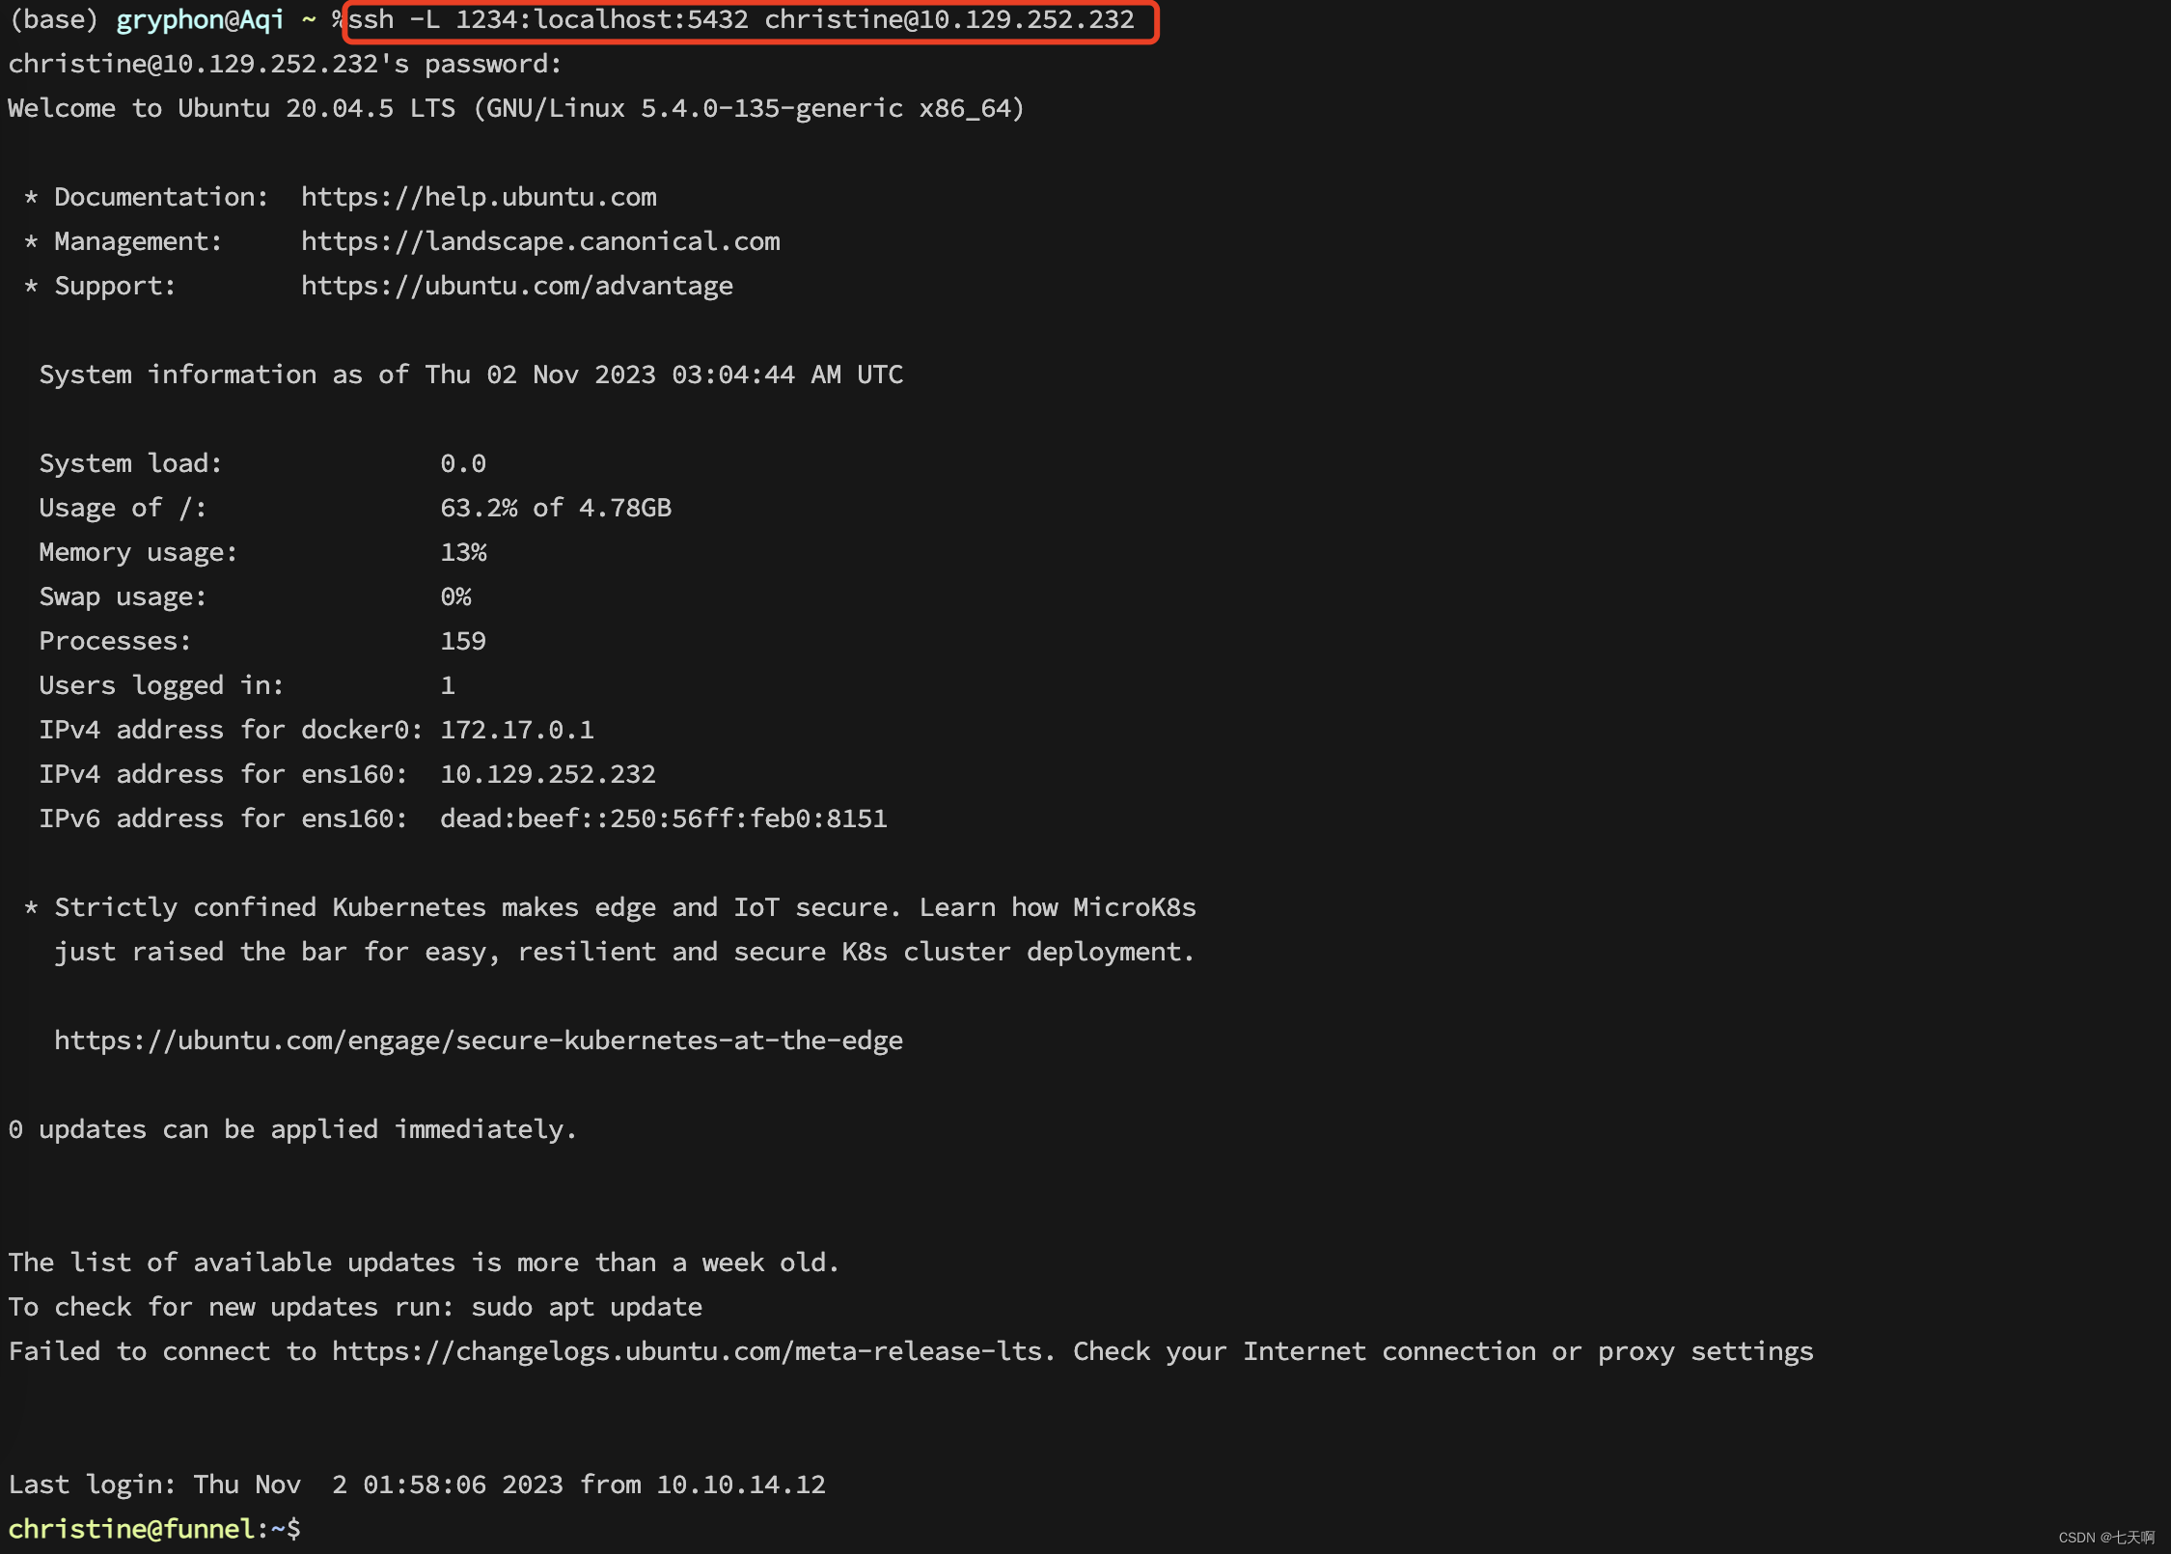Click the help.ubuntu.com documentation URL

(479, 197)
